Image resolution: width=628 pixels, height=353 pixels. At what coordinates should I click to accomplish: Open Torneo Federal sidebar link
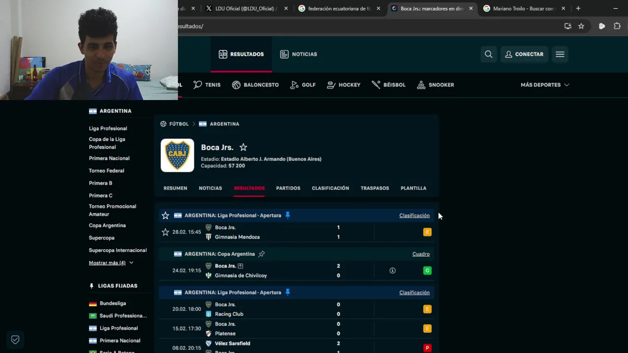(106, 171)
